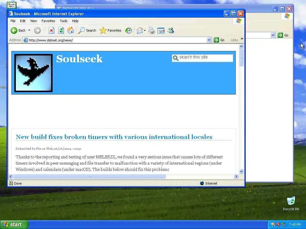306x229 pixels.
Task: Open the History clock icon
Action: (x=128, y=30)
